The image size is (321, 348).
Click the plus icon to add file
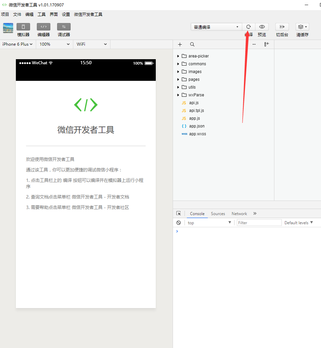[x=180, y=44]
